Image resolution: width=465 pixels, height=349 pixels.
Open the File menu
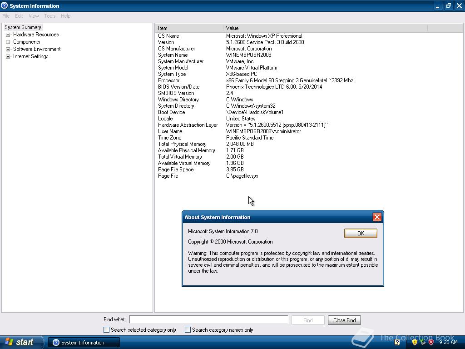click(6, 16)
